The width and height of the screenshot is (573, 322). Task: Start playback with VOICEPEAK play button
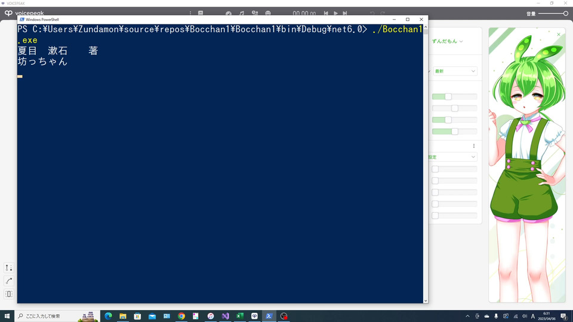pos(335,14)
